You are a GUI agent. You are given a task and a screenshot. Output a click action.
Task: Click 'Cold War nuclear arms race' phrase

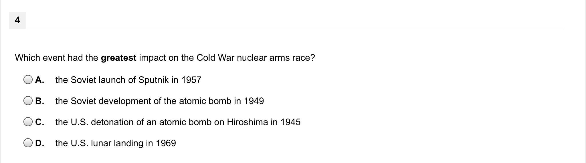(253, 58)
